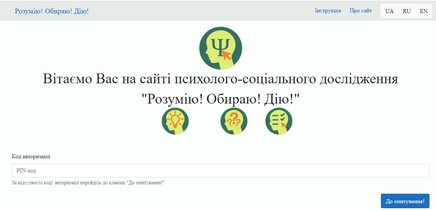Click the Код авторизації label
436x210 pixels.
click(31, 156)
